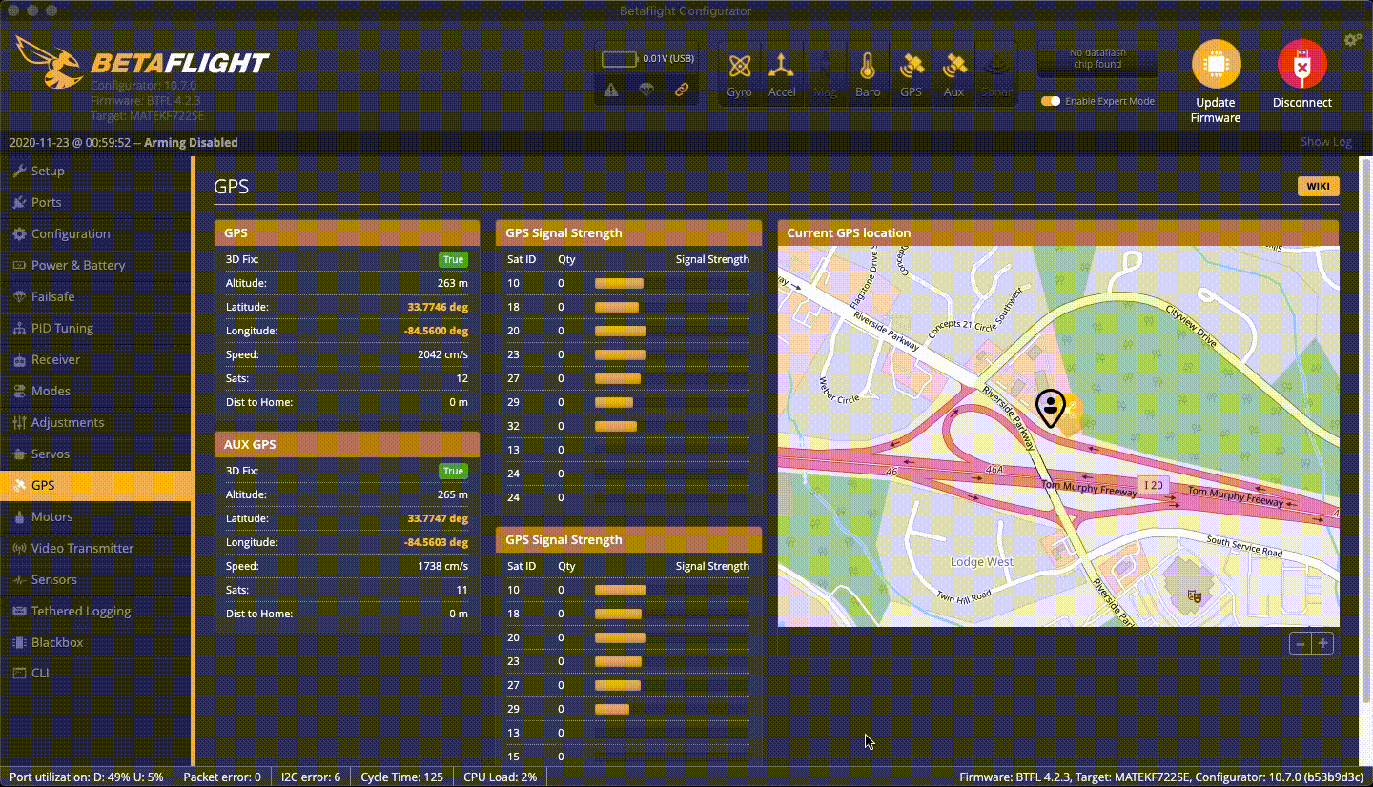1373x787 pixels.
Task: Click the AUX GPS 3D Fix True badge
Action: [x=453, y=471]
